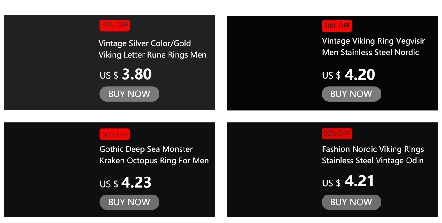
Task: Click the US $ 3.80 price
Action: (x=126, y=74)
